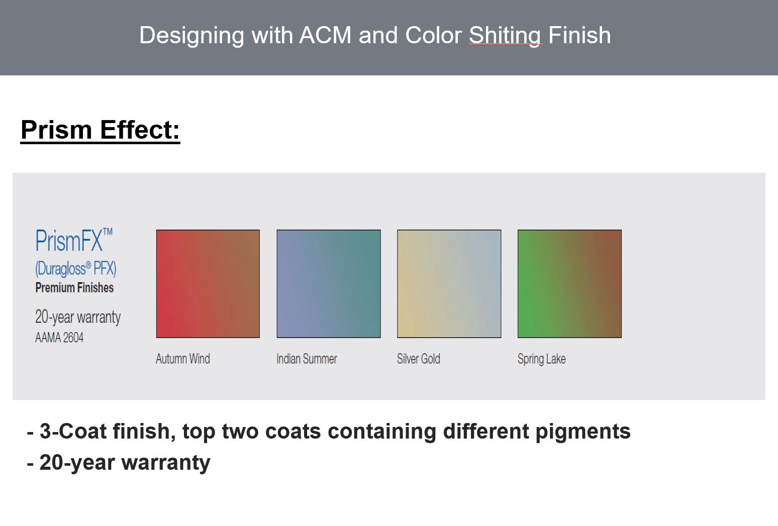
Task: Click the Duragloss PFX subtitle
Action: tap(75, 268)
